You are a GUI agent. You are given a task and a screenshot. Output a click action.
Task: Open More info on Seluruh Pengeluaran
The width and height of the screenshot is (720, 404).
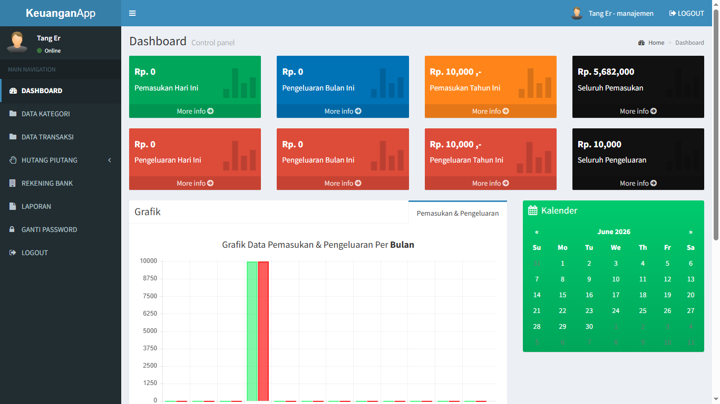click(x=638, y=183)
